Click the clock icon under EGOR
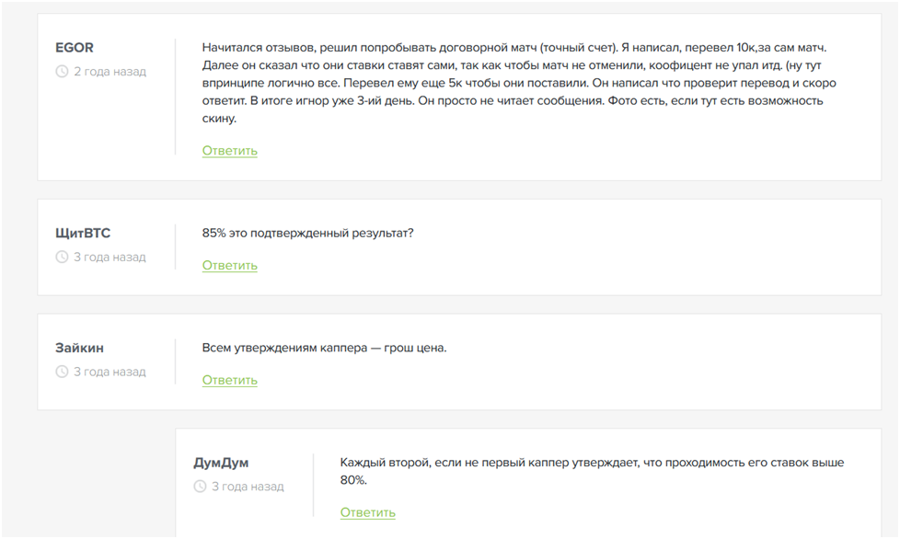 tap(62, 72)
